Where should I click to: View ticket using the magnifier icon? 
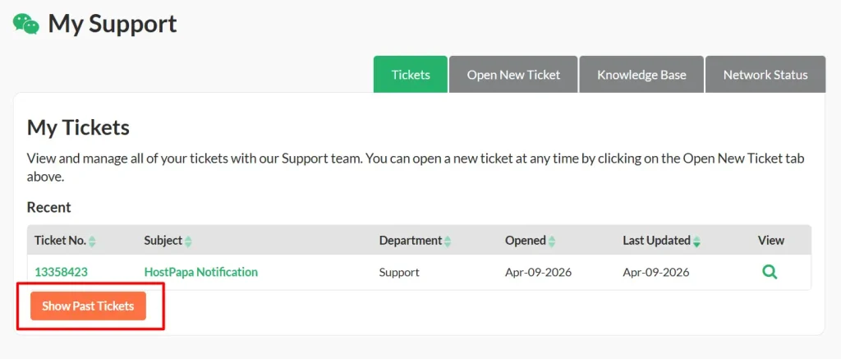coord(770,272)
